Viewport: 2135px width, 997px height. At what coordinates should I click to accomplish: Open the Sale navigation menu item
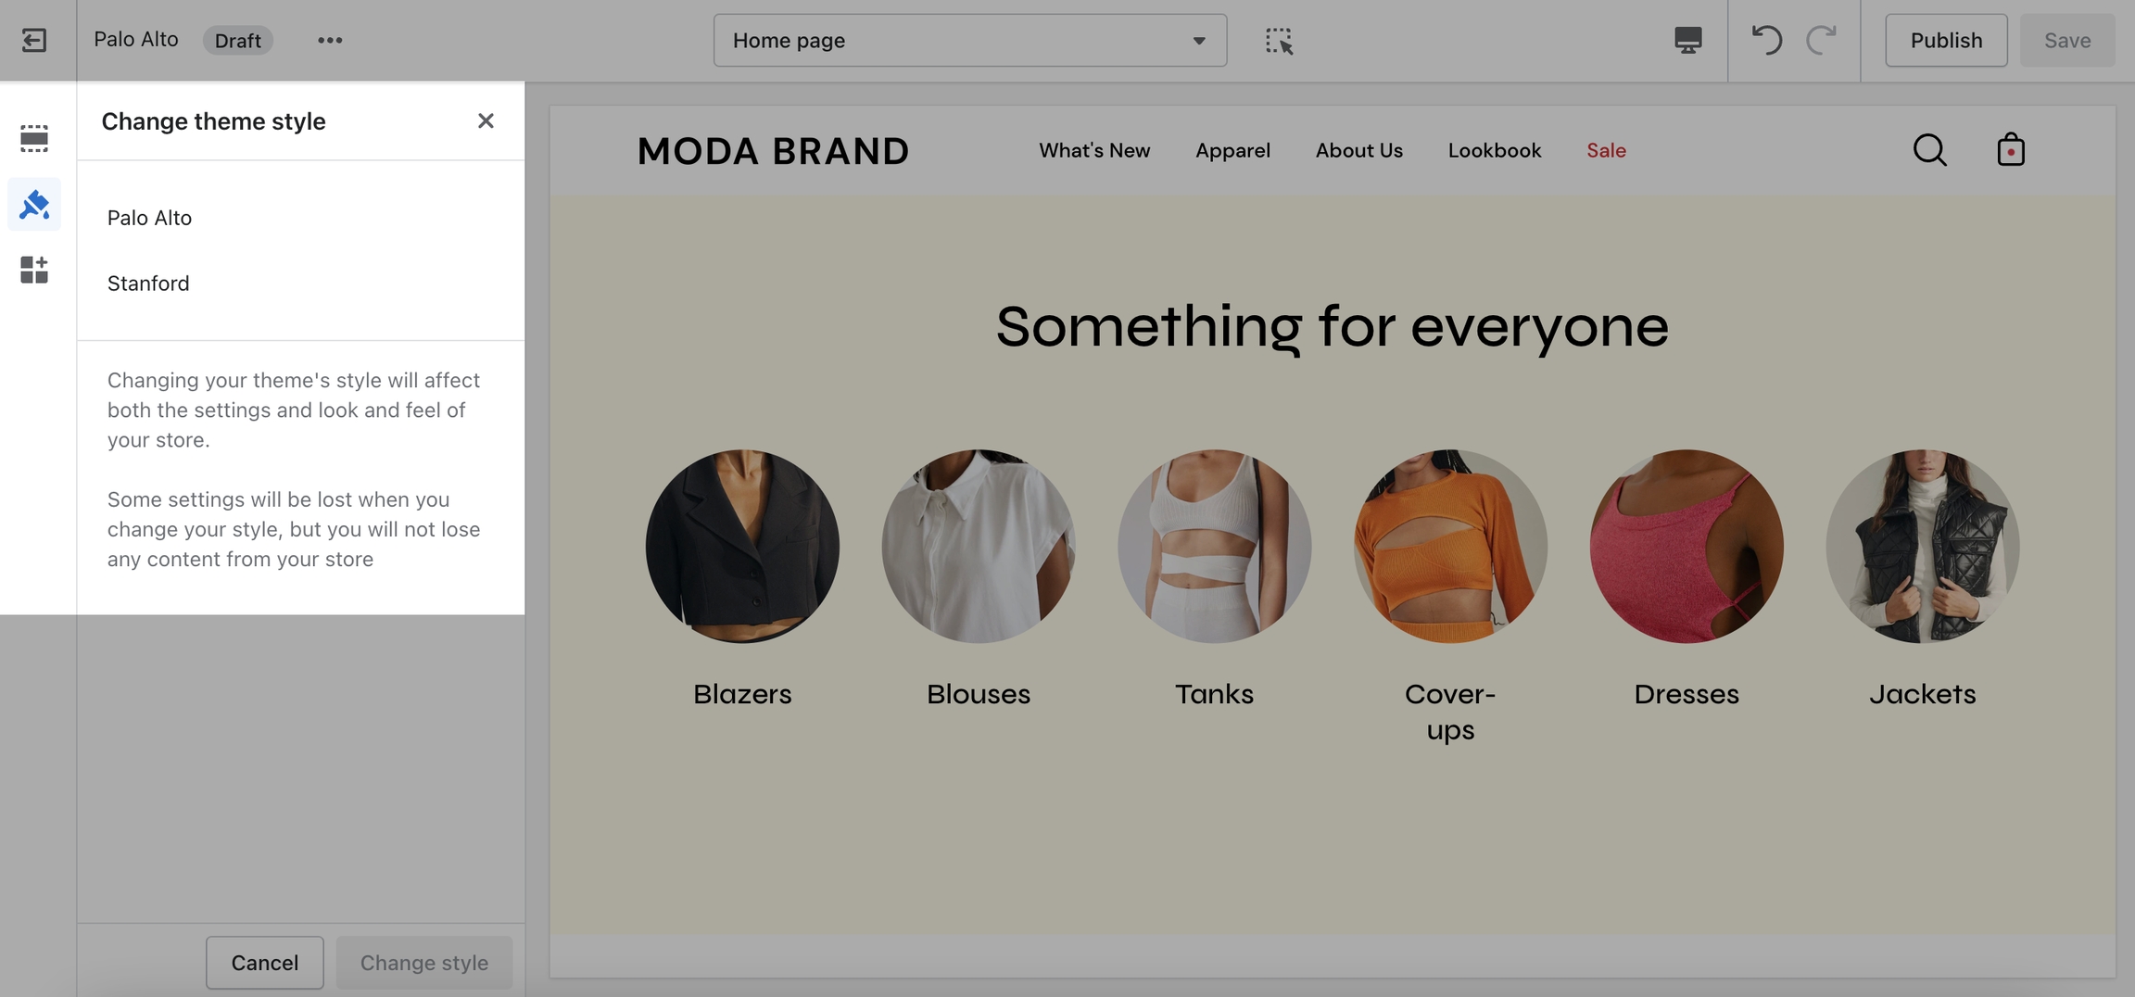click(x=1606, y=150)
